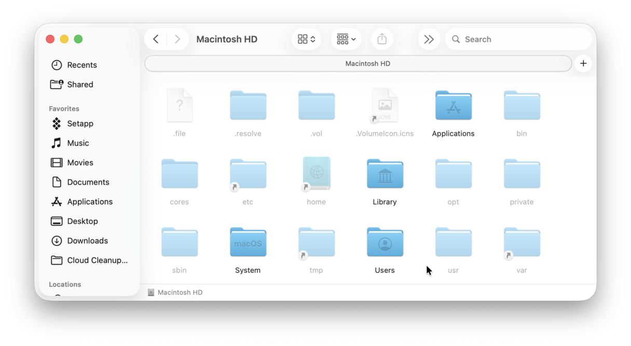The height and width of the screenshot is (346, 631).
Task: Click the Share toolbar button
Action: (382, 39)
